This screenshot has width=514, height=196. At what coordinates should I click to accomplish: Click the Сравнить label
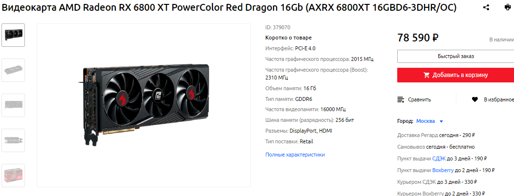point(419,99)
